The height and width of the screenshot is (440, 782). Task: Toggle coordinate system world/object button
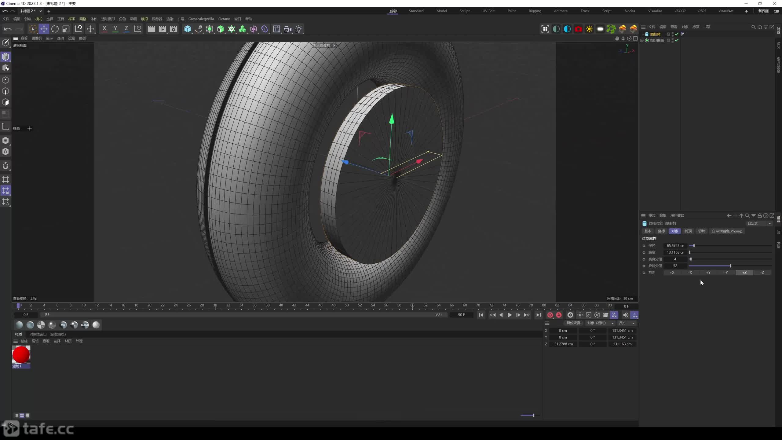pos(137,29)
